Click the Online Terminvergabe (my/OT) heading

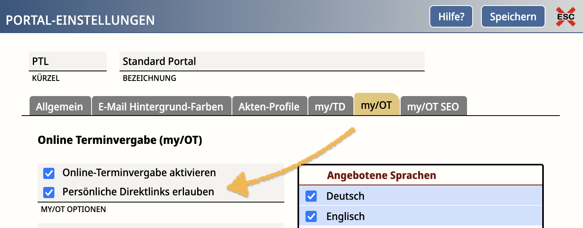[x=120, y=140]
